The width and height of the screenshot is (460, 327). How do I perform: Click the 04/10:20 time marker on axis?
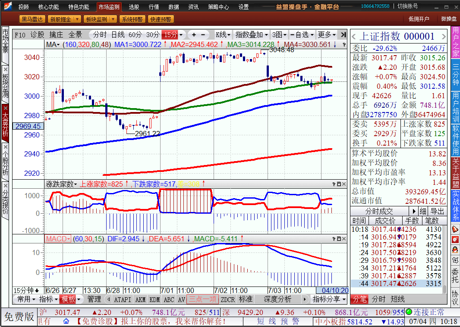[332, 290]
